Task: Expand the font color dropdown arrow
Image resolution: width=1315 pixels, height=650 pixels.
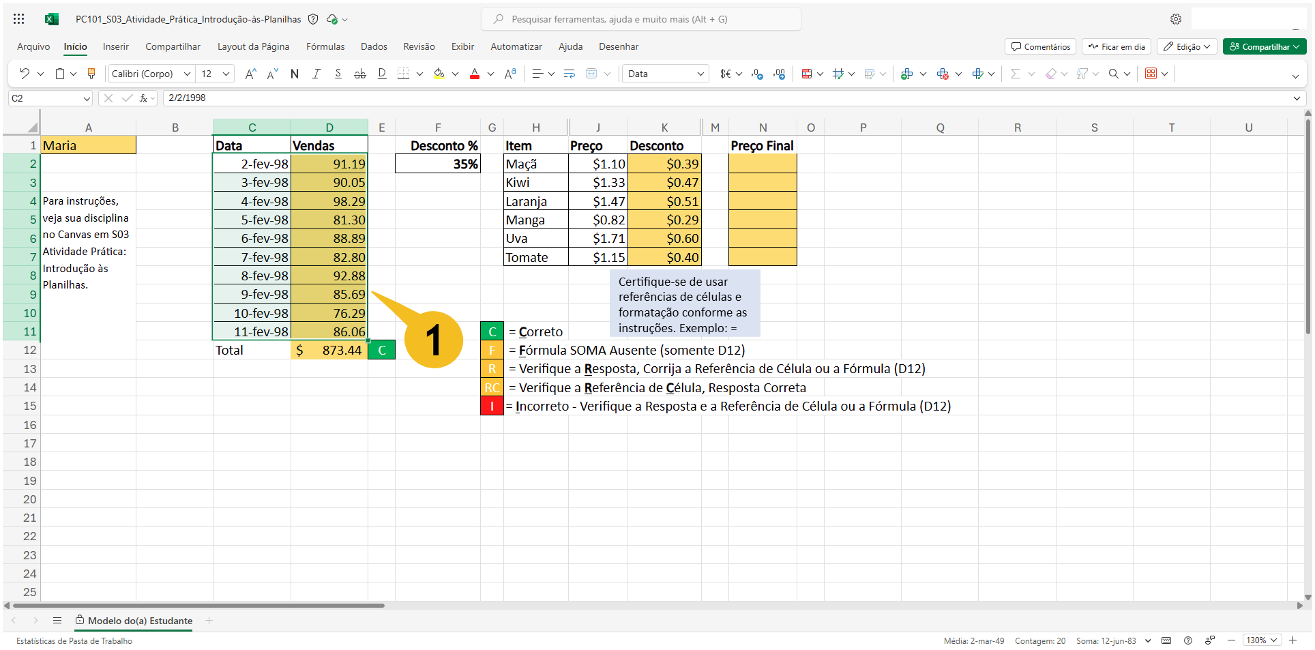Action: pos(490,74)
